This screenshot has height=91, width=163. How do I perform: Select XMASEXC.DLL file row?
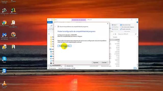click(92, 66)
